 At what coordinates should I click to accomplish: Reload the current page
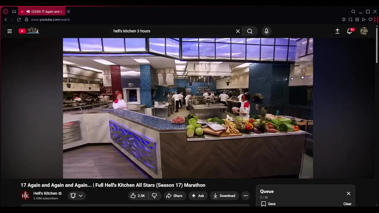(x=19, y=20)
